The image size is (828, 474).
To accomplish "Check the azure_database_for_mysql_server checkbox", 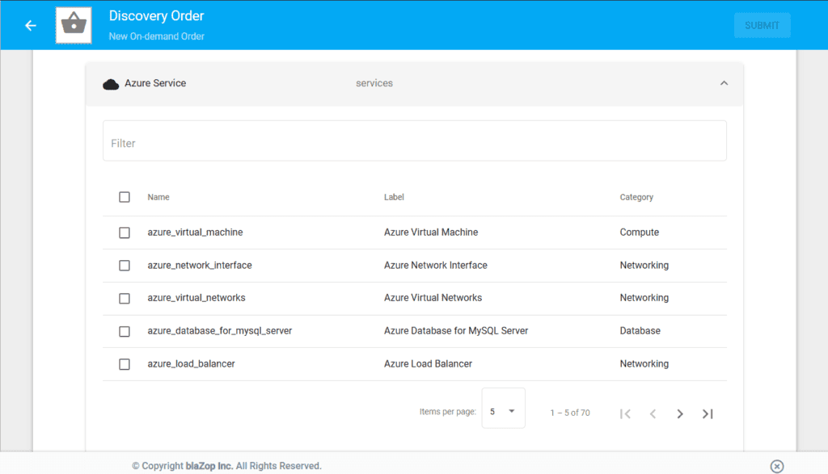I will pos(124,331).
